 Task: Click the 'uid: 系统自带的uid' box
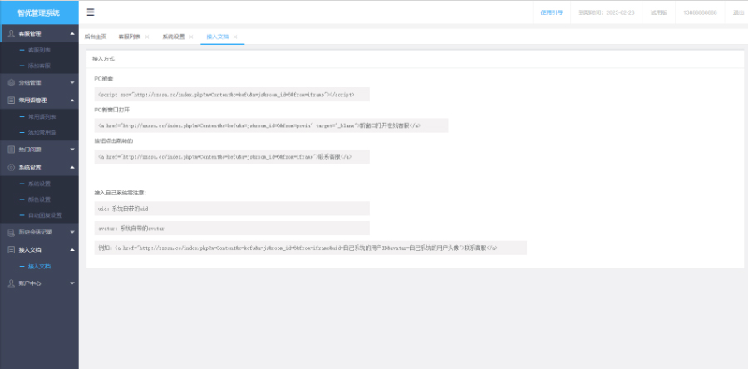tap(232, 209)
